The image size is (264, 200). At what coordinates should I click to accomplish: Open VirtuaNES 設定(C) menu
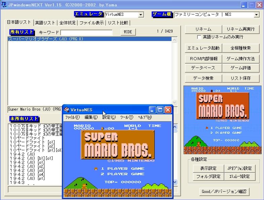(x=109, y=117)
